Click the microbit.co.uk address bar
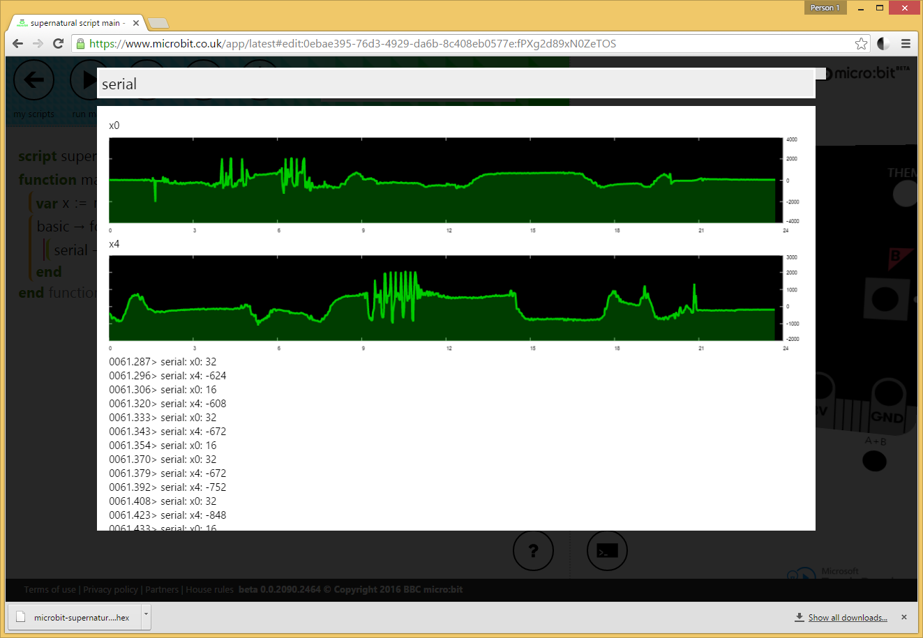 pyautogui.click(x=419, y=44)
